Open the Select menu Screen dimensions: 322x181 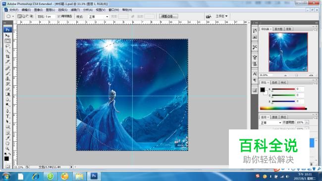[x=62, y=10]
